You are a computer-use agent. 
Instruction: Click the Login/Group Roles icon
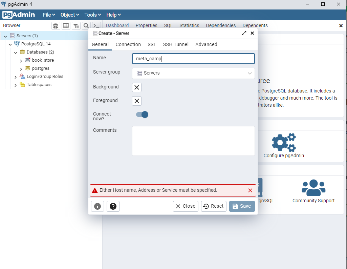(x=22, y=76)
